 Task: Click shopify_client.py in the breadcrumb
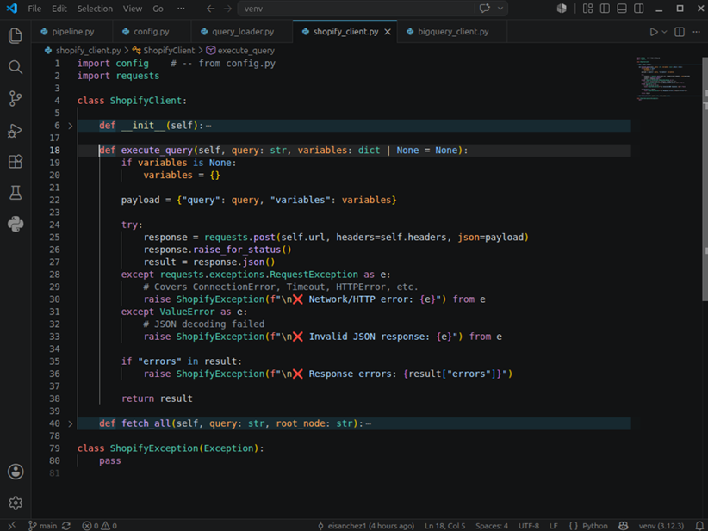tap(88, 51)
